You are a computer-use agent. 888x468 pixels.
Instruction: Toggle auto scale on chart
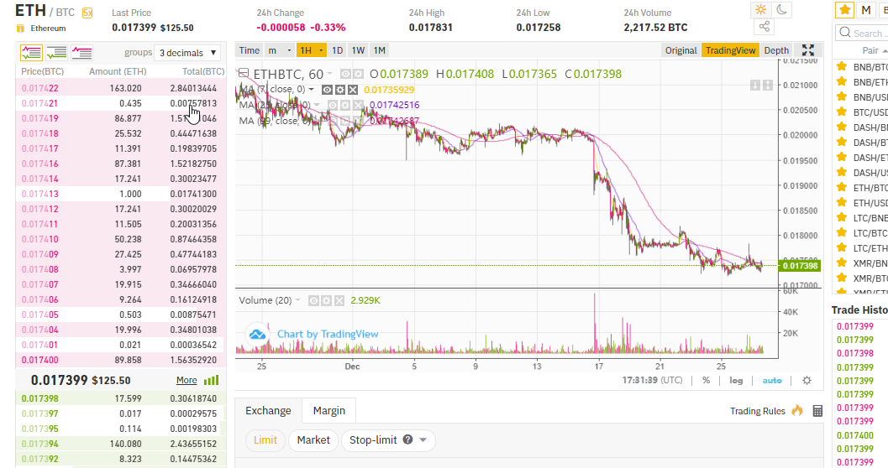coord(771,380)
